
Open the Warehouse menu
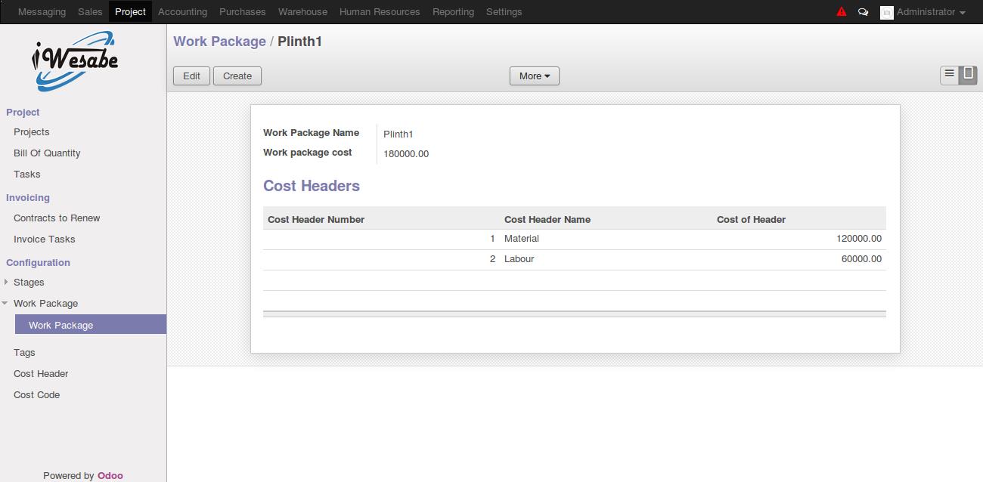click(302, 12)
